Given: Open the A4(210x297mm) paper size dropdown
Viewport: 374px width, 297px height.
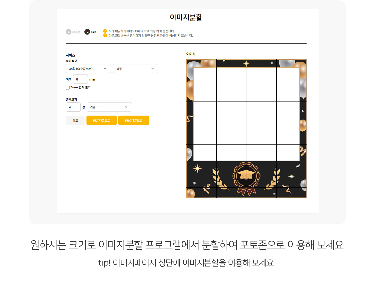Looking at the screenshot, I should [88, 69].
